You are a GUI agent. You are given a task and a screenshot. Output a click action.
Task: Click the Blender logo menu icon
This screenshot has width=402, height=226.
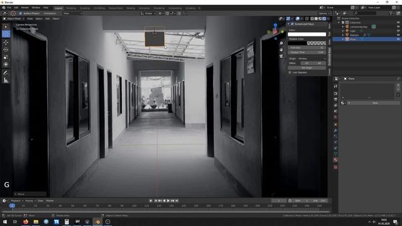point(4,8)
